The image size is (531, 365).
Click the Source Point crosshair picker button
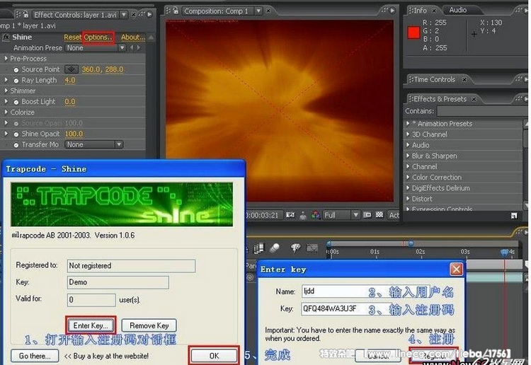click(71, 69)
